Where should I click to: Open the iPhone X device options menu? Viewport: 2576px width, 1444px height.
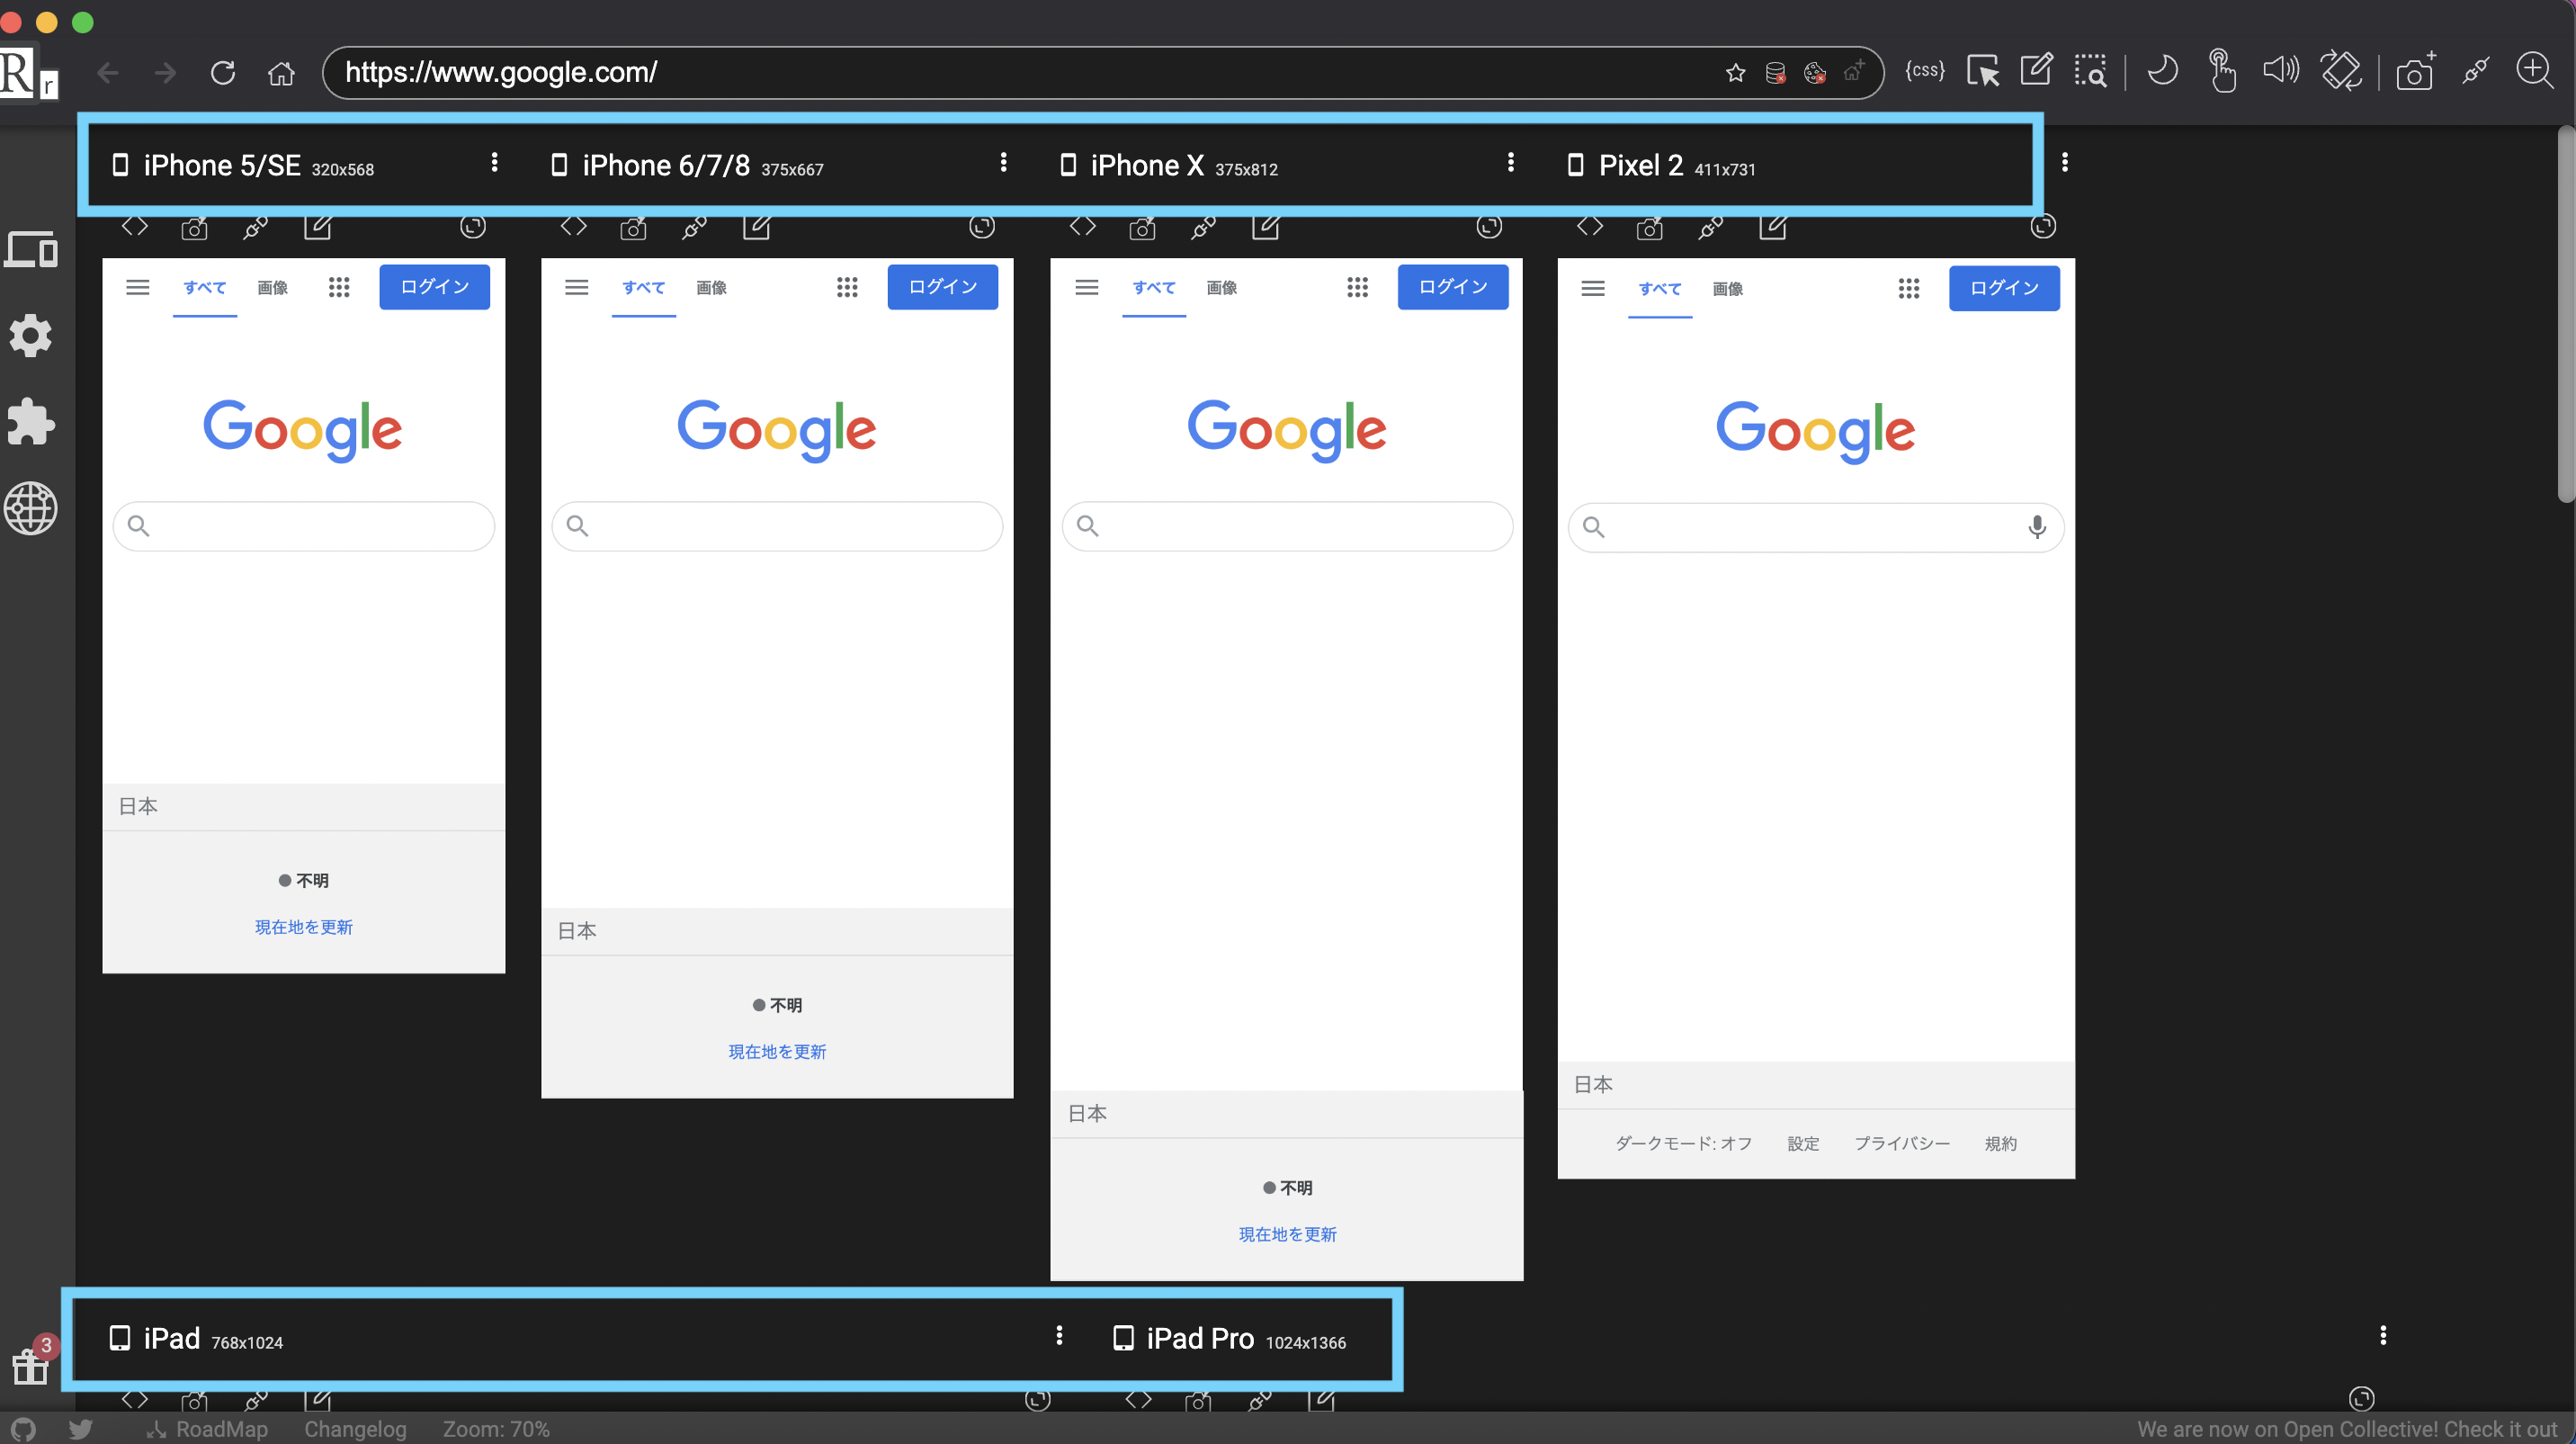tap(1510, 162)
